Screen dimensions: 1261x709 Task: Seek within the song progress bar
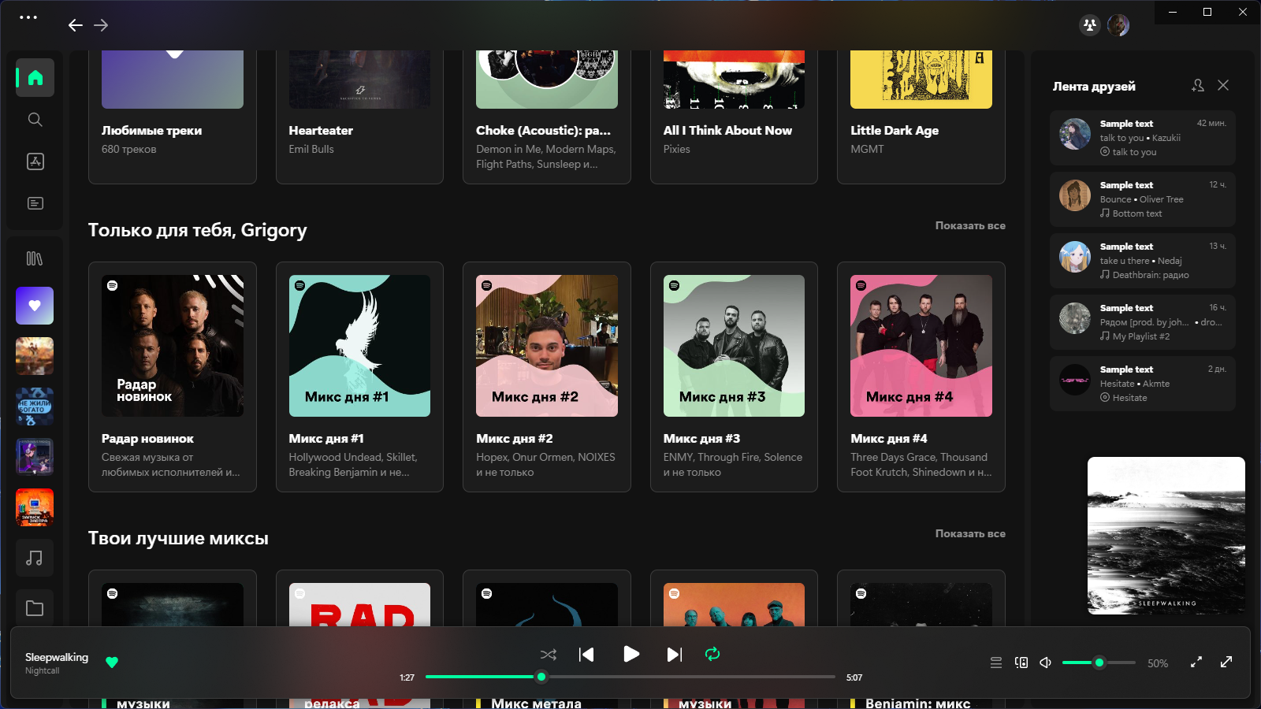click(x=630, y=677)
